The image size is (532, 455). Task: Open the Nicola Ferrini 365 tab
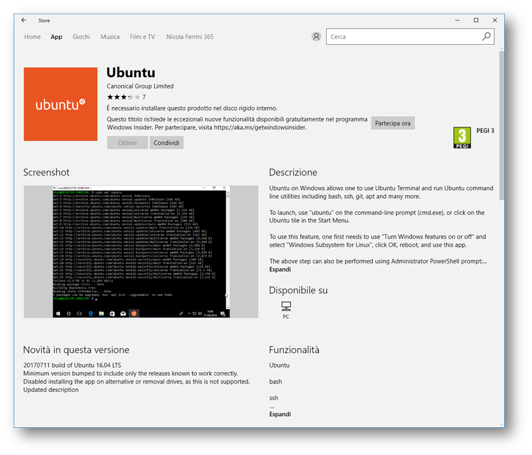[x=190, y=36]
